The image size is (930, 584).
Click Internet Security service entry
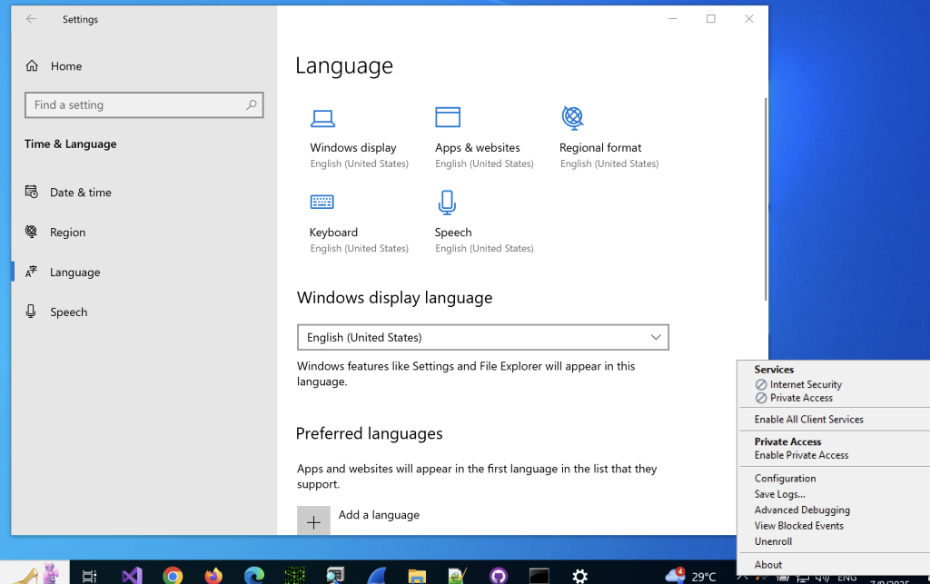pyautogui.click(x=798, y=384)
